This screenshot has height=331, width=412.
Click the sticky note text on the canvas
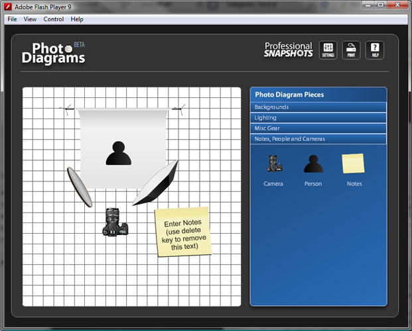(184, 234)
